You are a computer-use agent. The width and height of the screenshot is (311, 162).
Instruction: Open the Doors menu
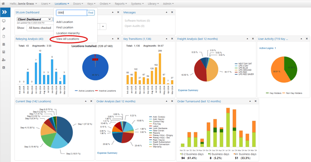pos(78,4)
